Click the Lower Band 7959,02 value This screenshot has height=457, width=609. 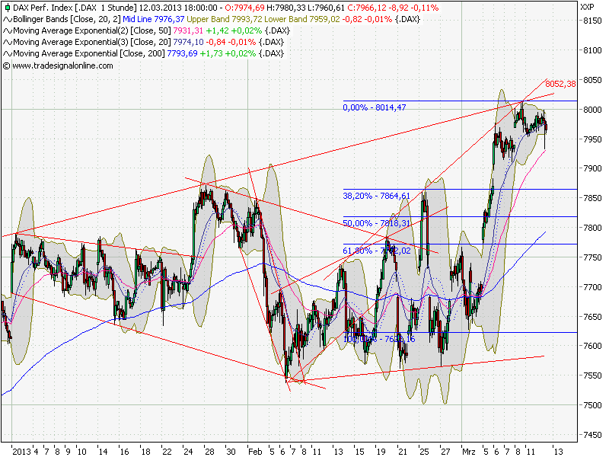click(x=301, y=19)
